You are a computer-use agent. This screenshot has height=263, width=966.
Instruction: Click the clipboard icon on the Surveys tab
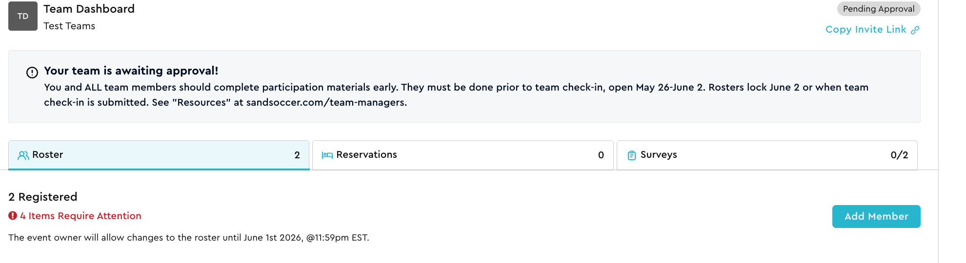[632, 155]
